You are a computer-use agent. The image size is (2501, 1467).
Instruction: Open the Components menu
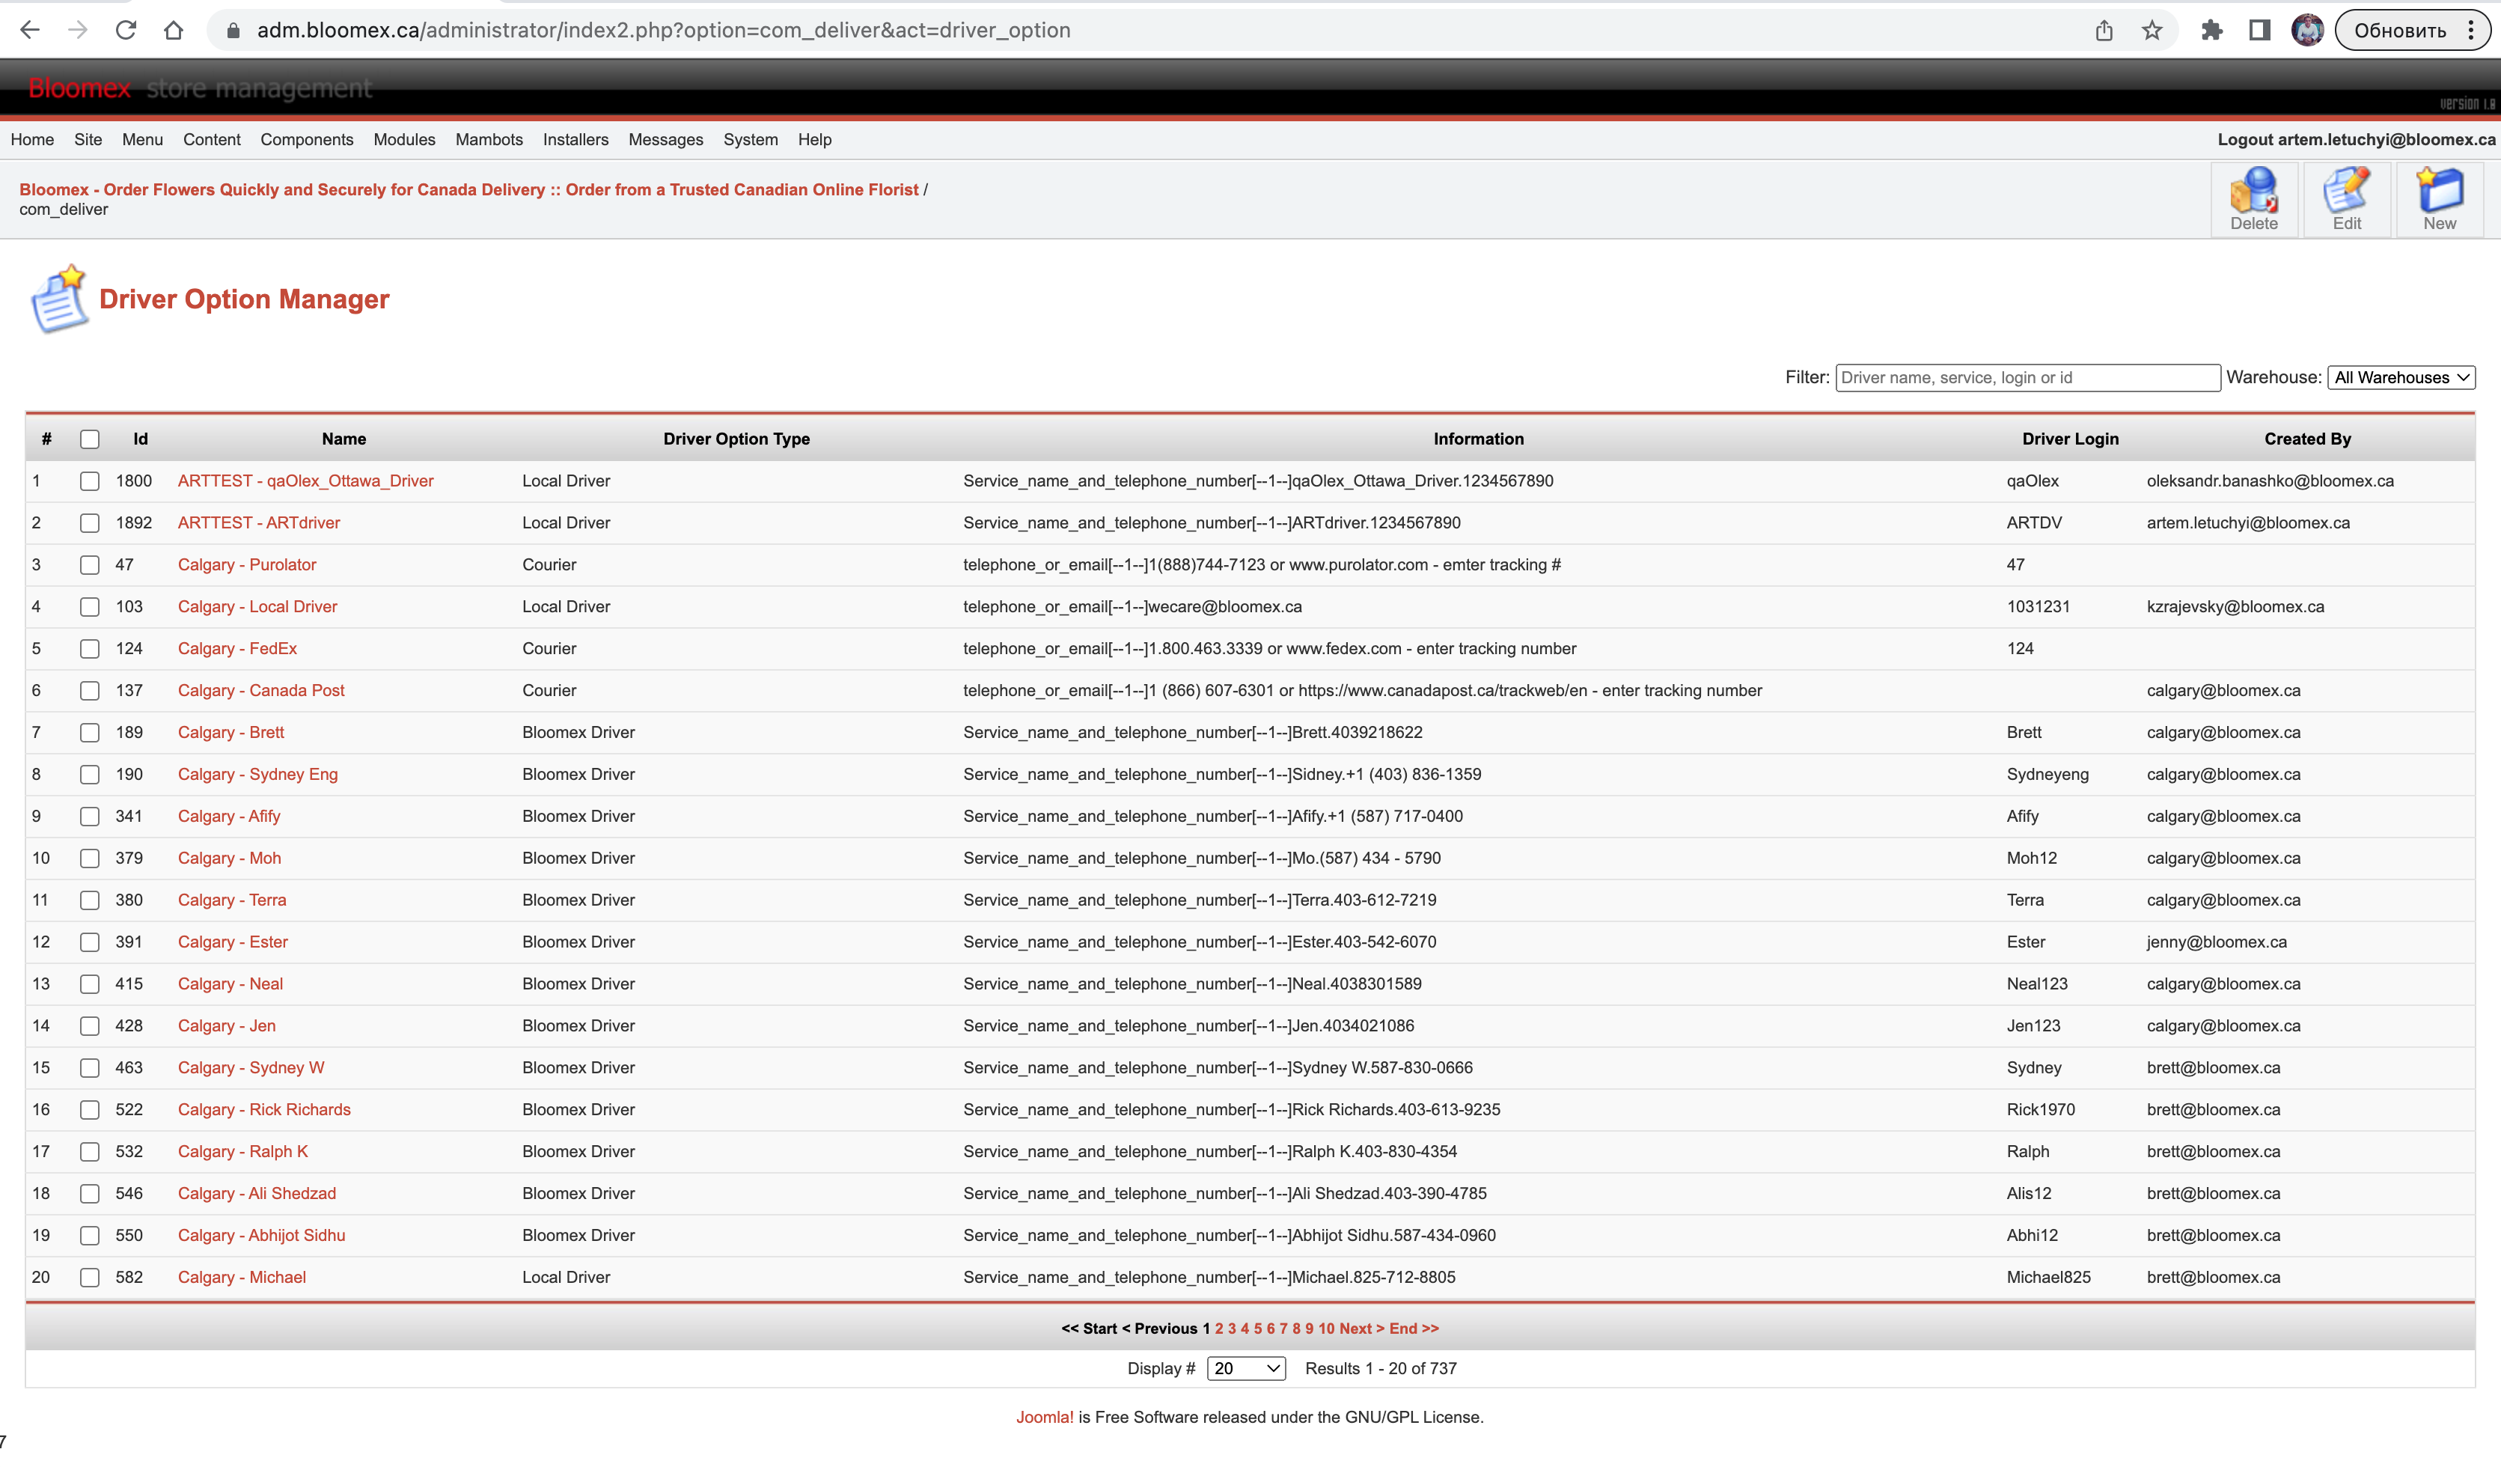pos(307,140)
